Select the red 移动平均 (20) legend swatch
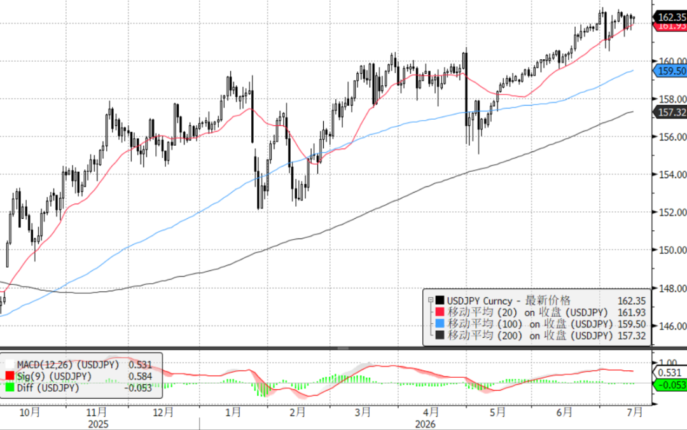687x430 pixels. pyautogui.click(x=440, y=312)
